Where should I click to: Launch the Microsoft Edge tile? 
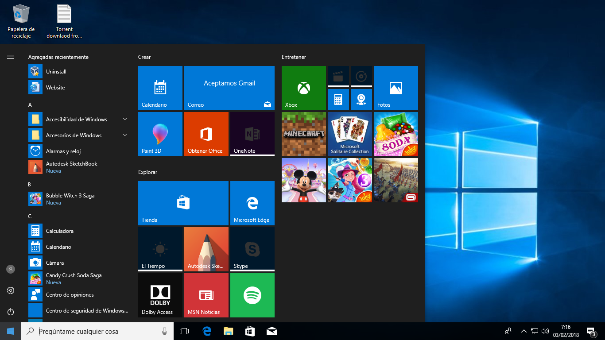[252, 203]
